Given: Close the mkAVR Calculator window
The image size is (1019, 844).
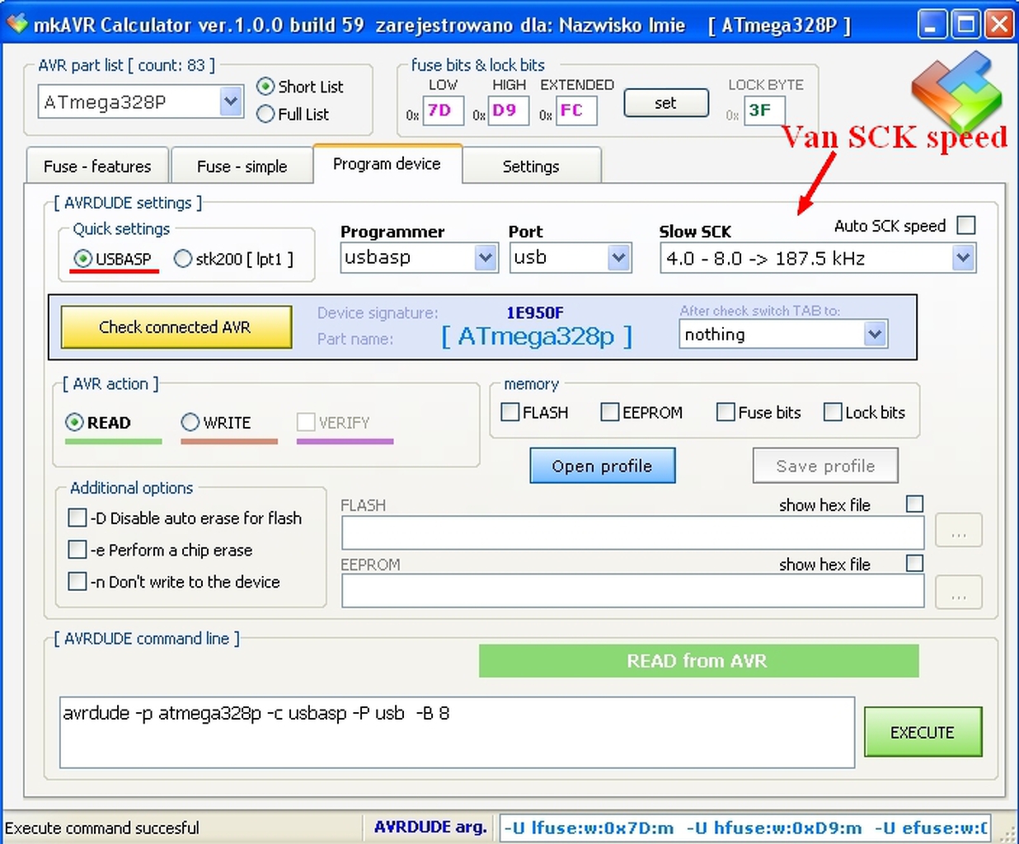Looking at the screenshot, I should pyautogui.click(x=999, y=24).
